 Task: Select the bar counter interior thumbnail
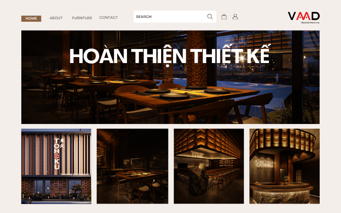pyautogui.click(x=209, y=166)
